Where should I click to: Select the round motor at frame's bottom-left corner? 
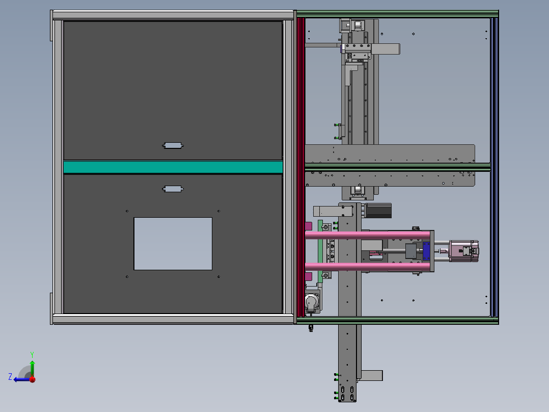point(311,302)
